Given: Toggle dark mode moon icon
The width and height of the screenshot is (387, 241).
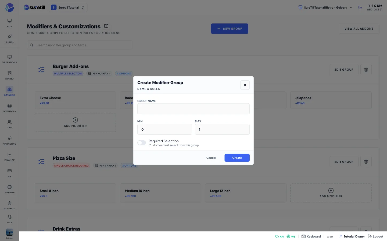Looking at the screenshot, I should click(x=360, y=7).
